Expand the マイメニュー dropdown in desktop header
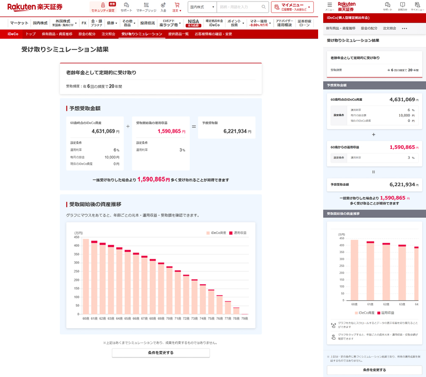426x377 pixels. tap(292, 7)
